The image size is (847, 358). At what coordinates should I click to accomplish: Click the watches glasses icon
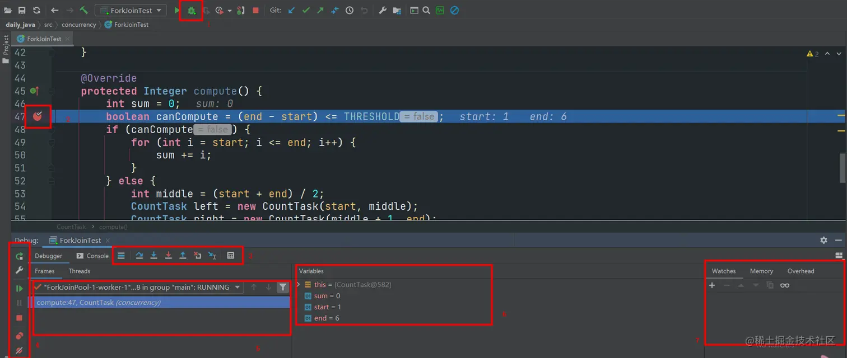coord(785,285)
